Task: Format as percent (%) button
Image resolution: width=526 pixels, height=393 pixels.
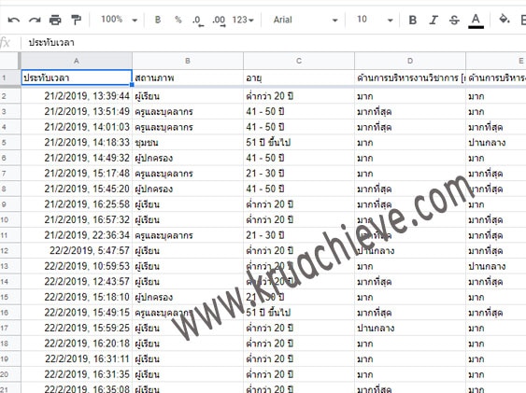Action: [178, 20]
